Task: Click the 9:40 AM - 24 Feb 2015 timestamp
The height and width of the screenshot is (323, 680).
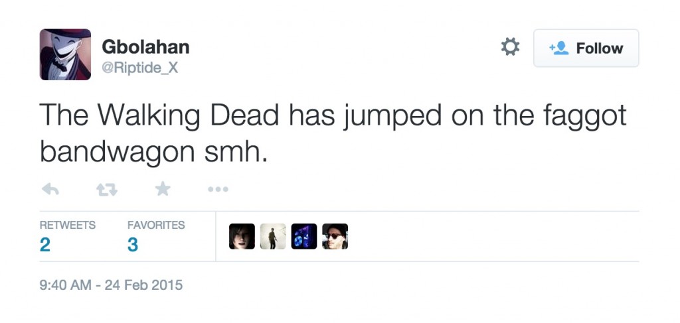Action: pos(111,286)
